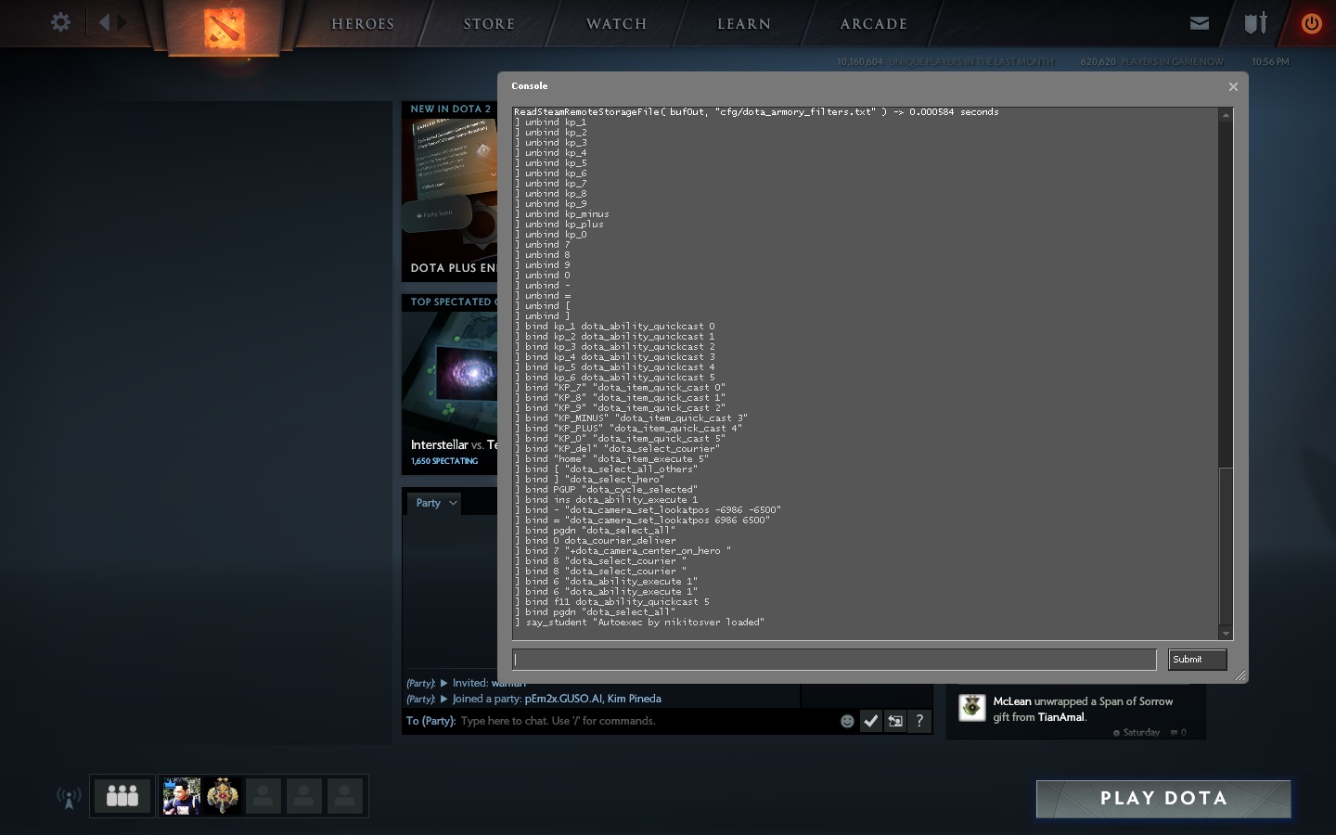Click the 'unbind kp_minus' console line

click(562, 214)
